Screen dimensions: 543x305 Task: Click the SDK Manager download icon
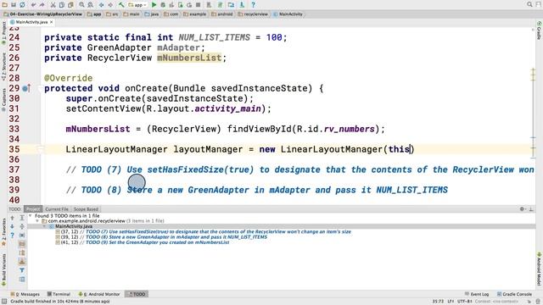pyautogui.click(x=242, y=5)
